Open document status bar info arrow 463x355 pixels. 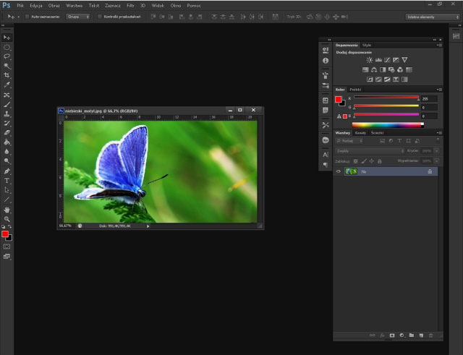pyautogui.click(x=148, y=226)
